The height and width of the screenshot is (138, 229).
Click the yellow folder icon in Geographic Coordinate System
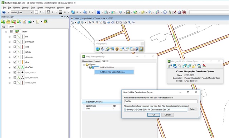[x=194, y=66]
